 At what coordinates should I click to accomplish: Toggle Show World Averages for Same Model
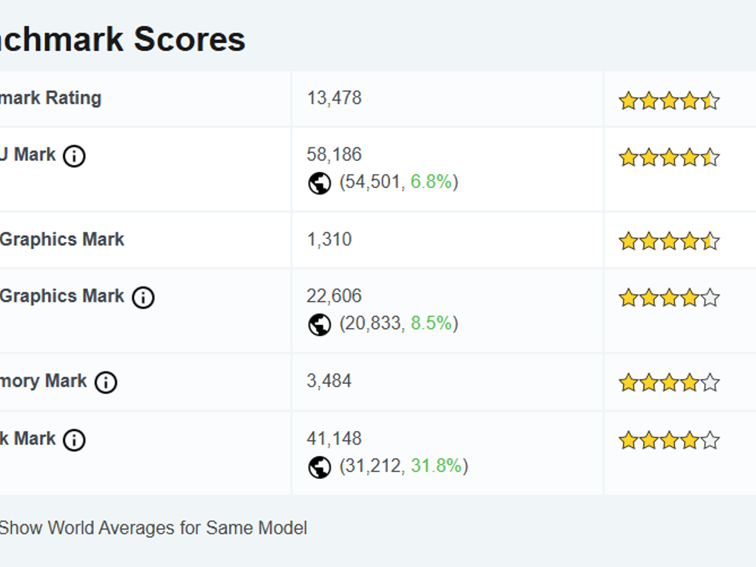coord(153,528)
